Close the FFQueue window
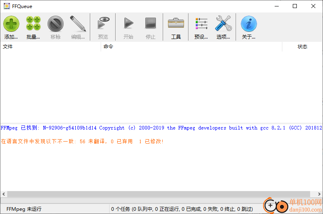The width and height of the screenshot is (323, 214). tap(313, 6)
